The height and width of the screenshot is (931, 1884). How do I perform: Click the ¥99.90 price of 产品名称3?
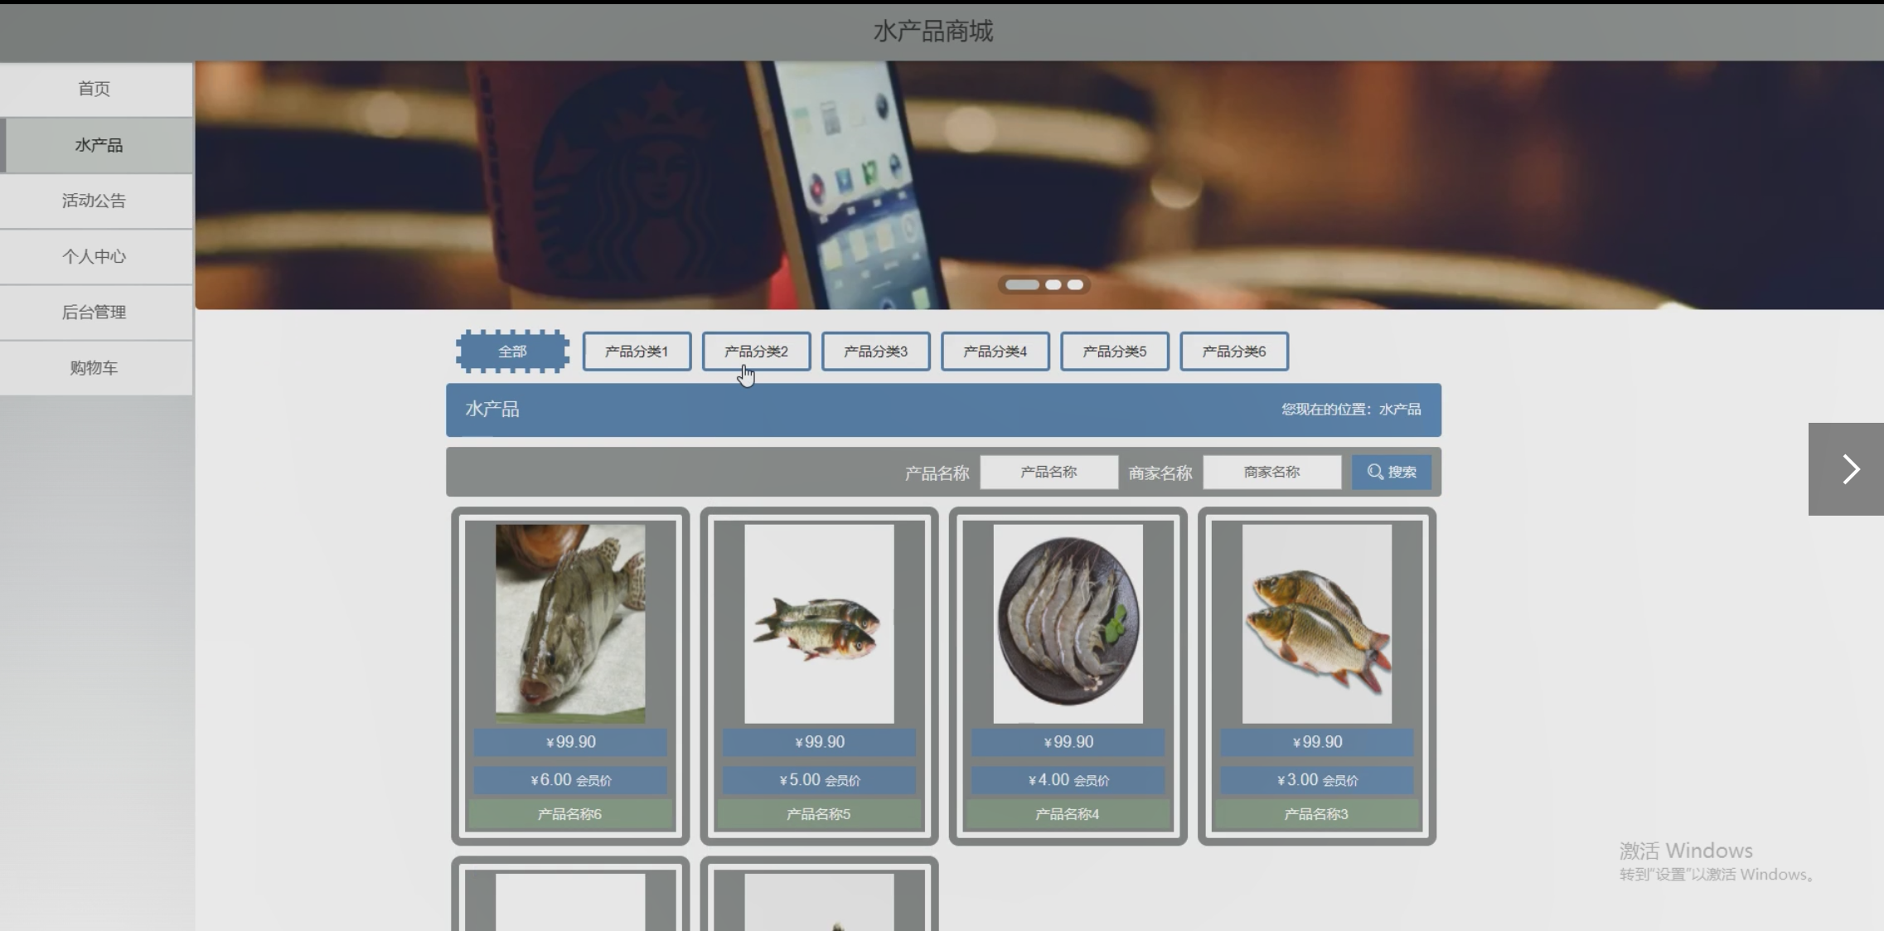(1316, 742)
